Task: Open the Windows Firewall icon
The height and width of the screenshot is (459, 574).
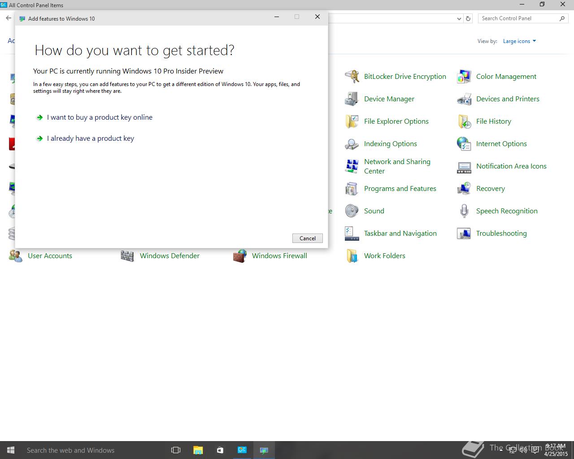Action: 240,256
